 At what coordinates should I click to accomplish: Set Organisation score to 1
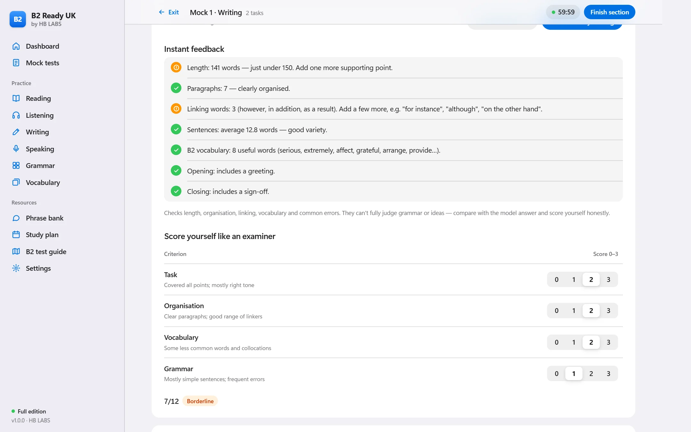tap(574, 310)
